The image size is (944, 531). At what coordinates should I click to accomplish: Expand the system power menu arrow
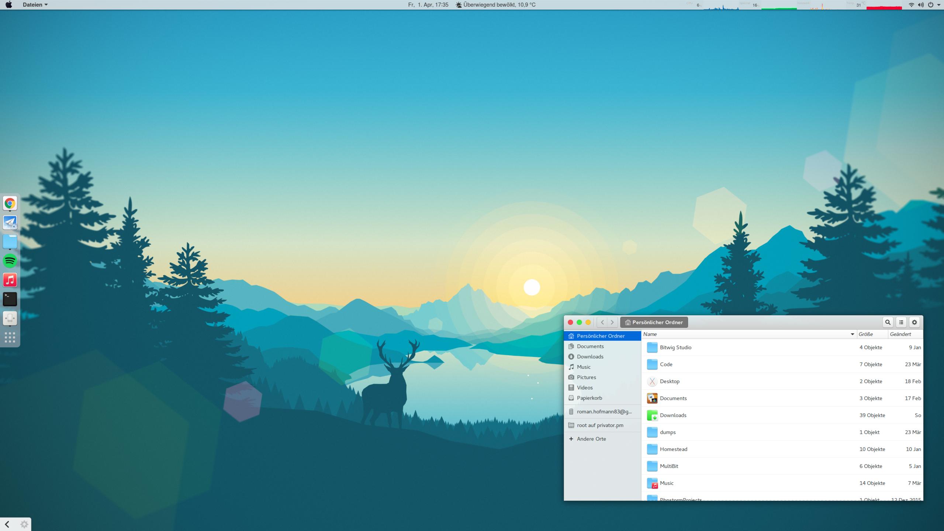click(x=939, y=5)
